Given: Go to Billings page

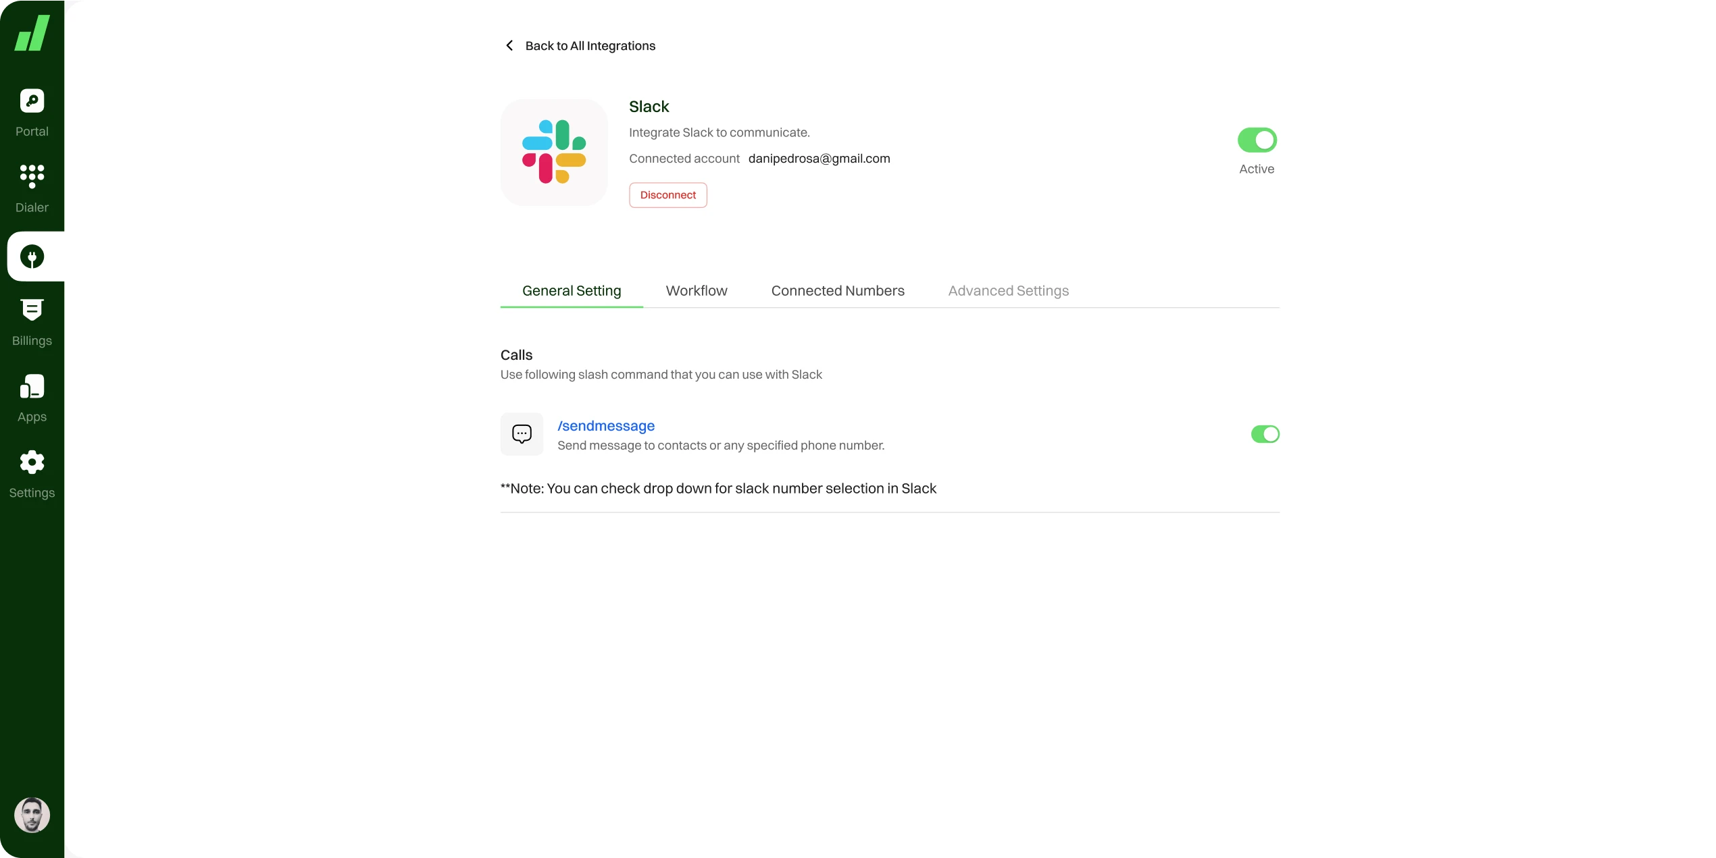Looking at the screenshot, I should click(32, 322).
